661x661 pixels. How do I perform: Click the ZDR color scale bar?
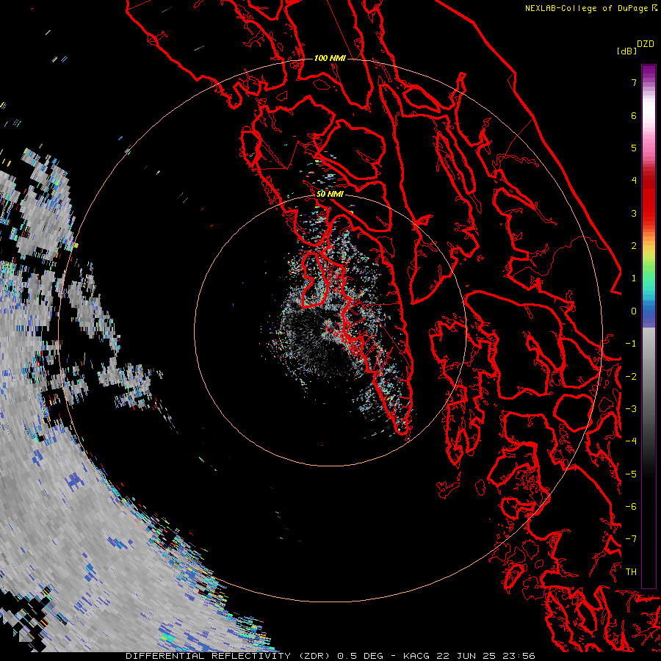tap(649, 327)
